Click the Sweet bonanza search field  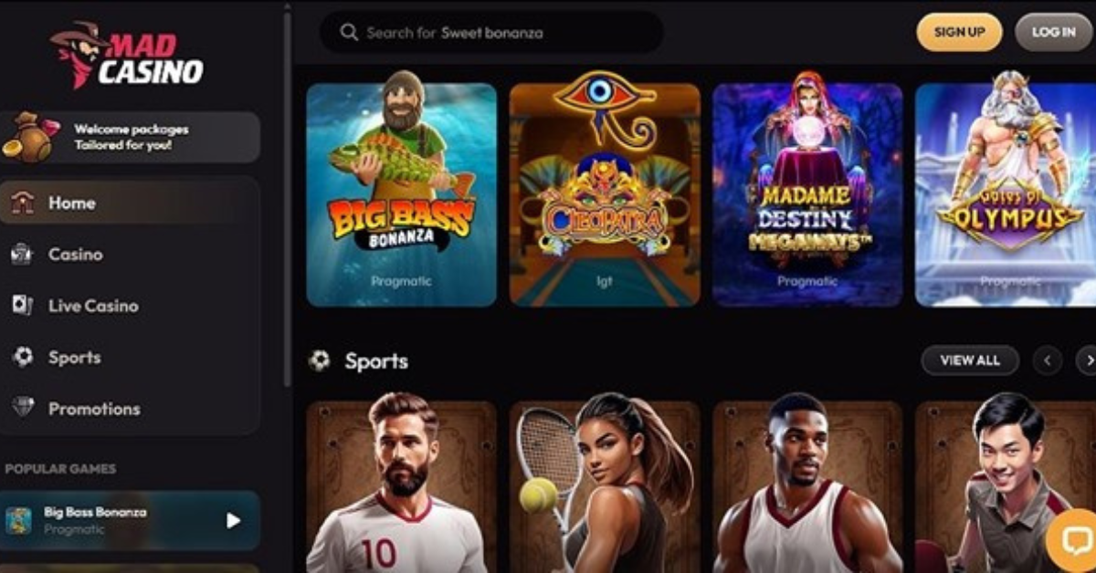491,33
